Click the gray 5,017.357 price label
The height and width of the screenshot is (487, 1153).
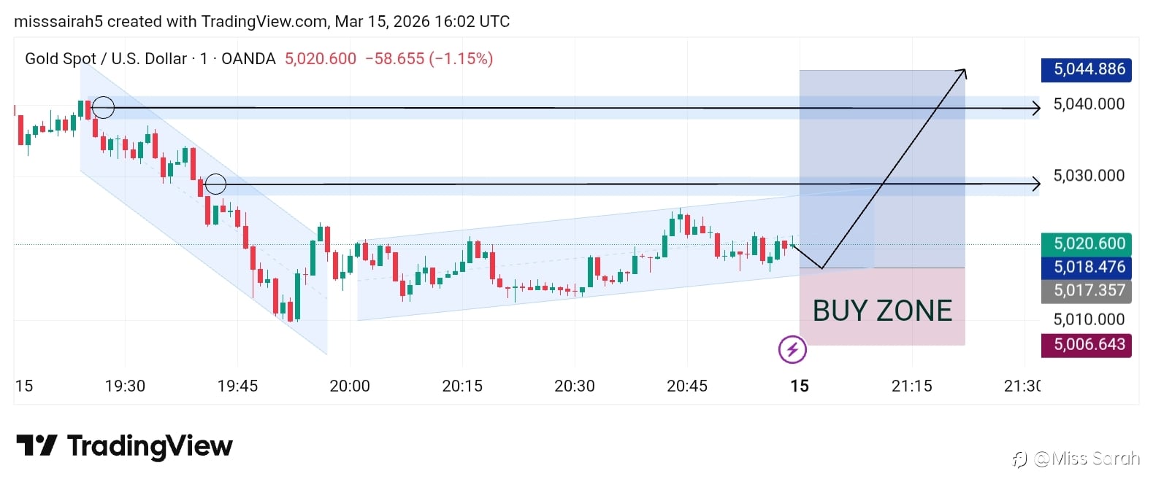pos(1086,290)
